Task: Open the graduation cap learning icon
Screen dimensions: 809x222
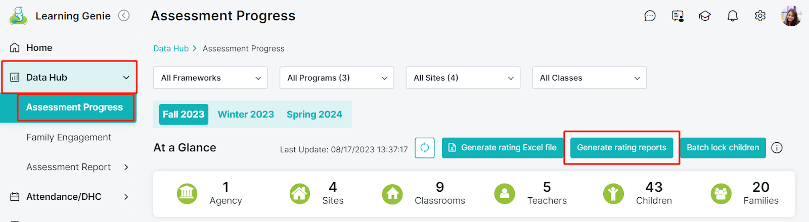Action: coord(705,16)
